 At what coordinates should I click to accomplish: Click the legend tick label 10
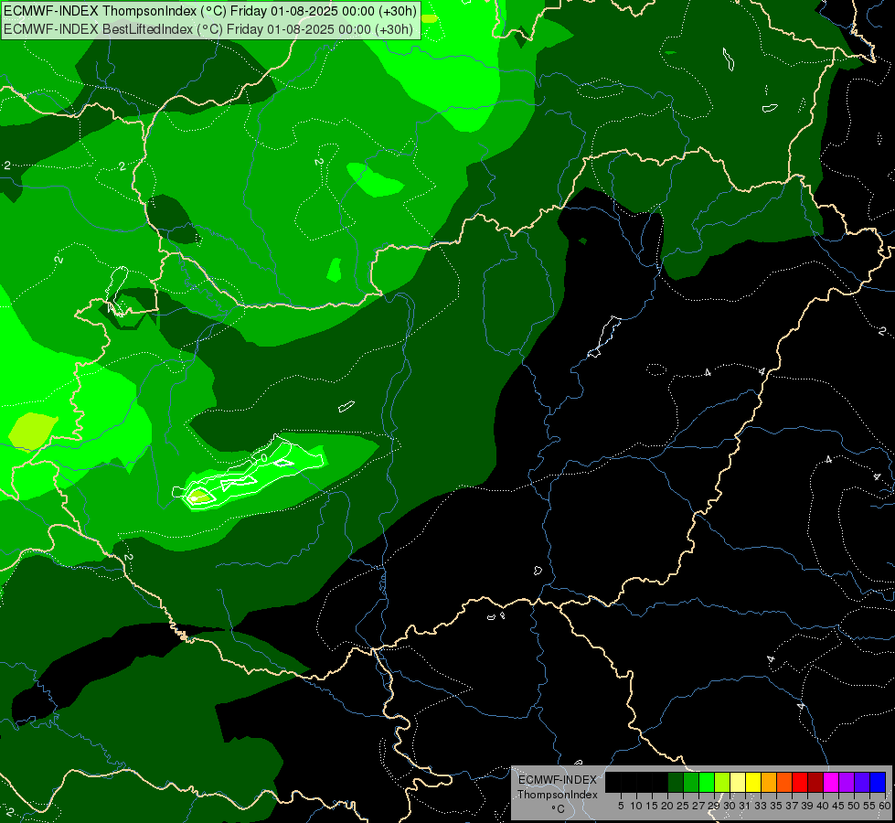(636, 806)
